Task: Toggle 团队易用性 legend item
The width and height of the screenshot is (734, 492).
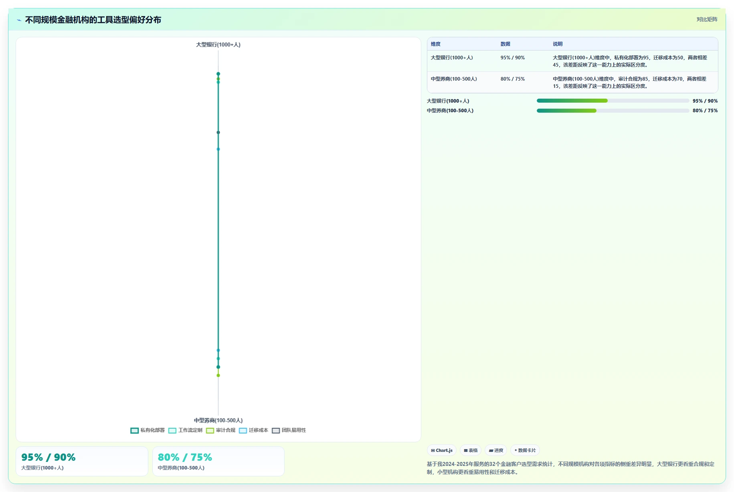Action: (x=289, y=430)
